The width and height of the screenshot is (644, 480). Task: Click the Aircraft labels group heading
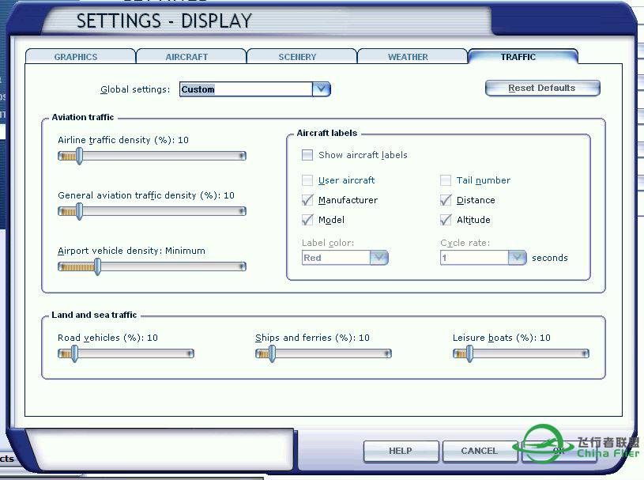327,133
